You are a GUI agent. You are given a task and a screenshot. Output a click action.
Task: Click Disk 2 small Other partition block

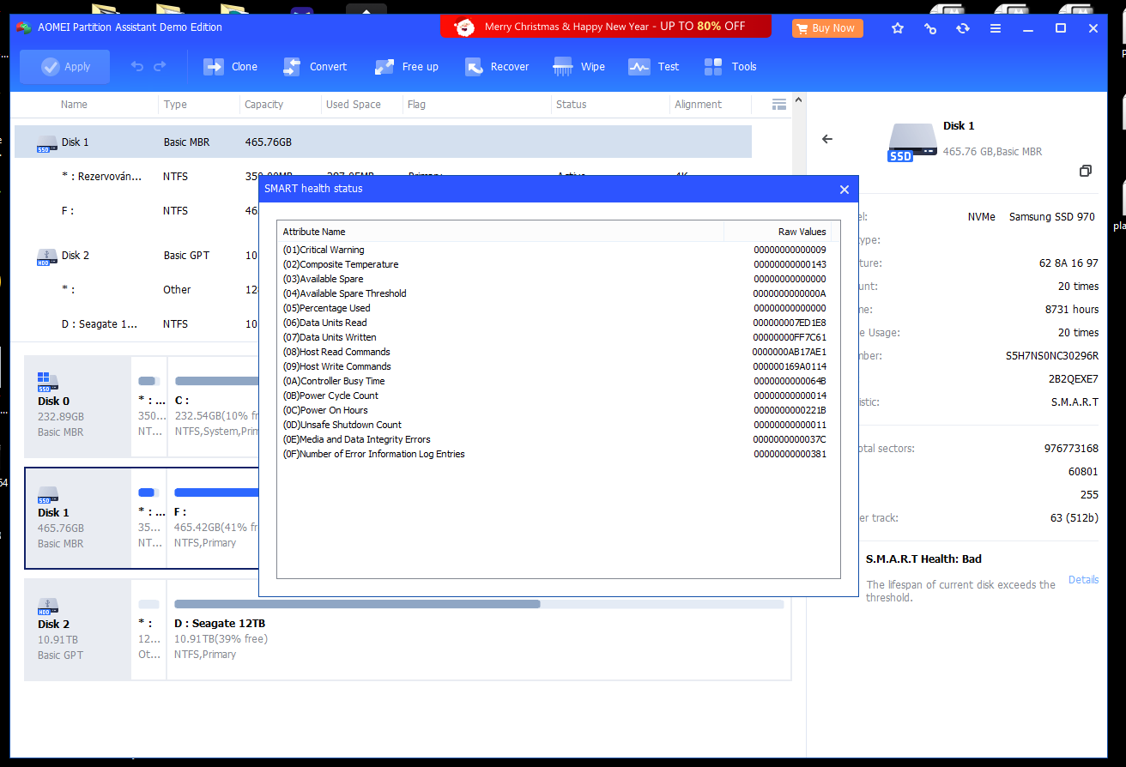(148, 629)
